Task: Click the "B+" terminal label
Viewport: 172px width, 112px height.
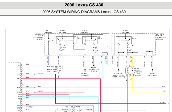Action: [x=19, y=65]
